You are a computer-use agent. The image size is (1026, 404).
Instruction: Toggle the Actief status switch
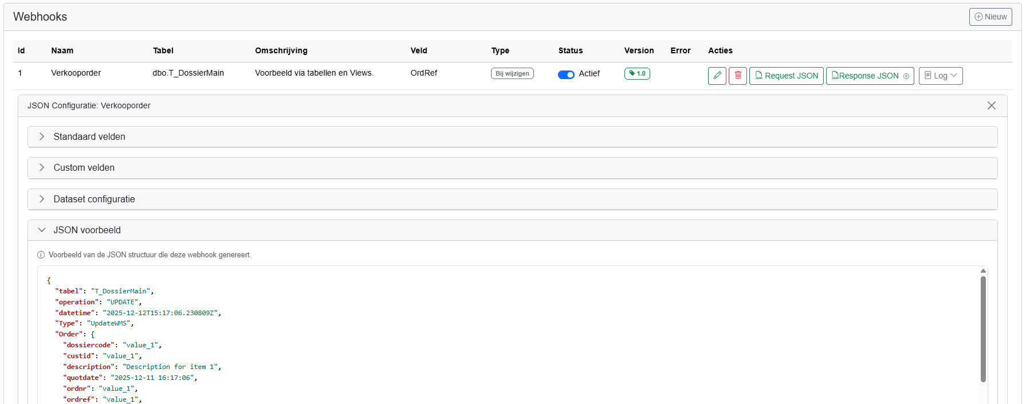[x=566, y=74]
